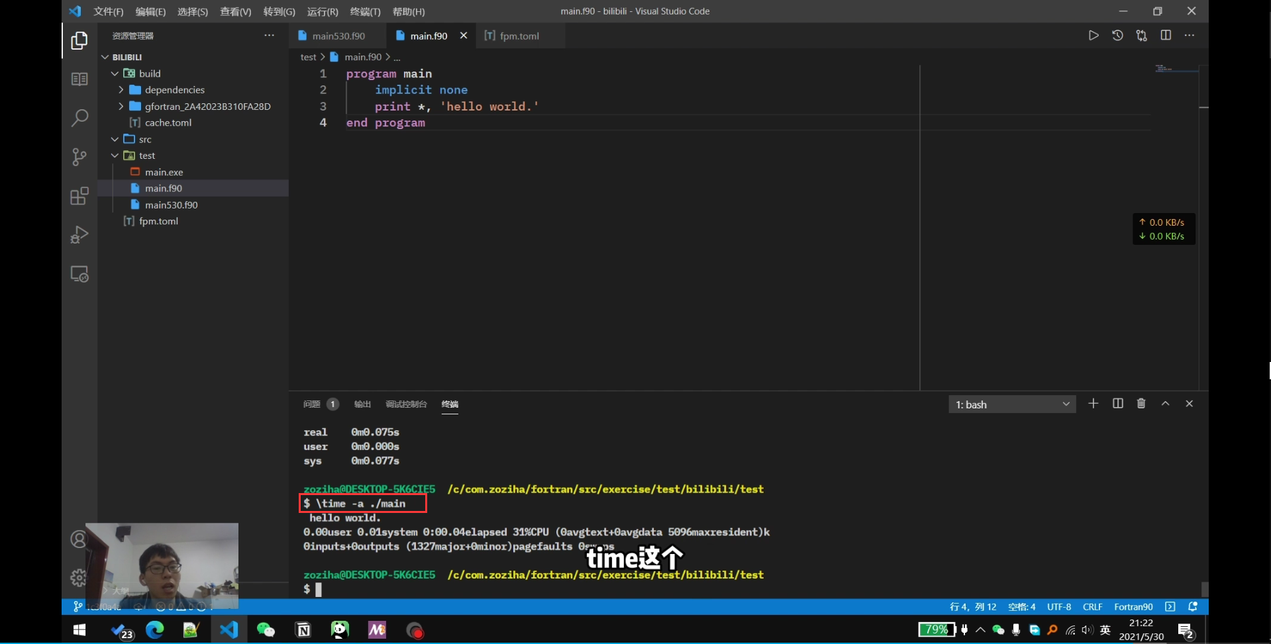Click the terminal scrollbar thumb
Image resolution: width=1271 pixels, height=644 pixels.
[1204, 589]
